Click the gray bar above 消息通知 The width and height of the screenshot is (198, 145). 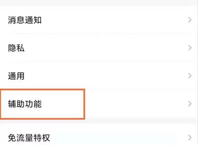99,3
